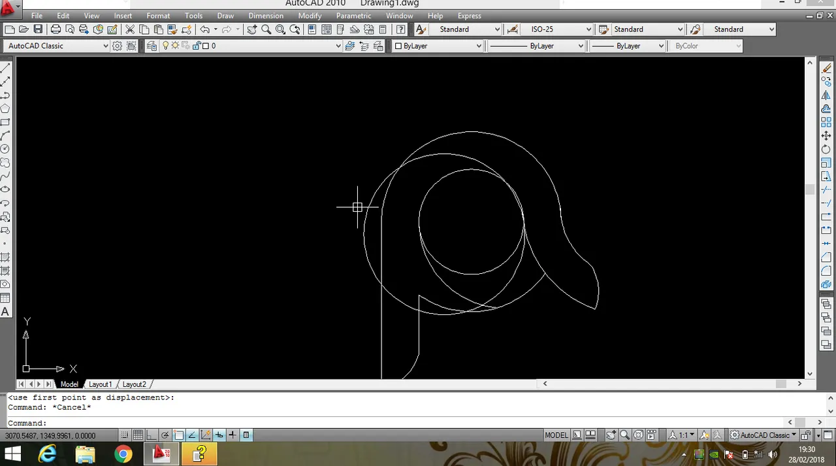Screen dimensions: 836x466
Task: Click the Help question mark toolbar icon
Action: (x=400, y=29)
